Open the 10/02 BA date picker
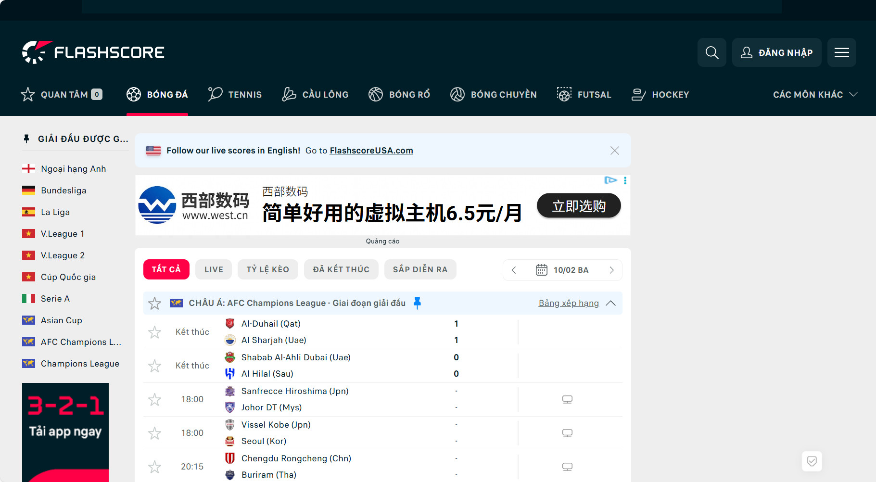Viewport: 876px width, 482px height. pos(562,270)
